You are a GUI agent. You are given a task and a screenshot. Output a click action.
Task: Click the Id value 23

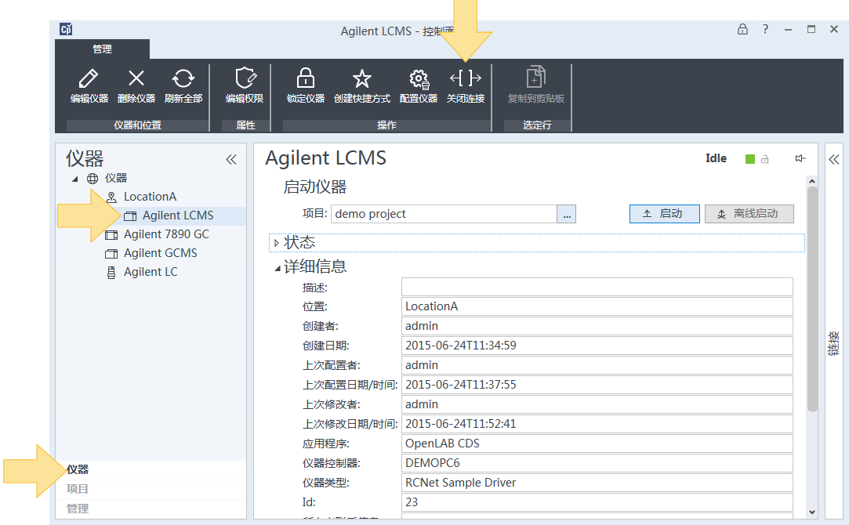click(597, 501)
